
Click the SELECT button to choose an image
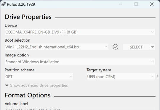(136, 47)
